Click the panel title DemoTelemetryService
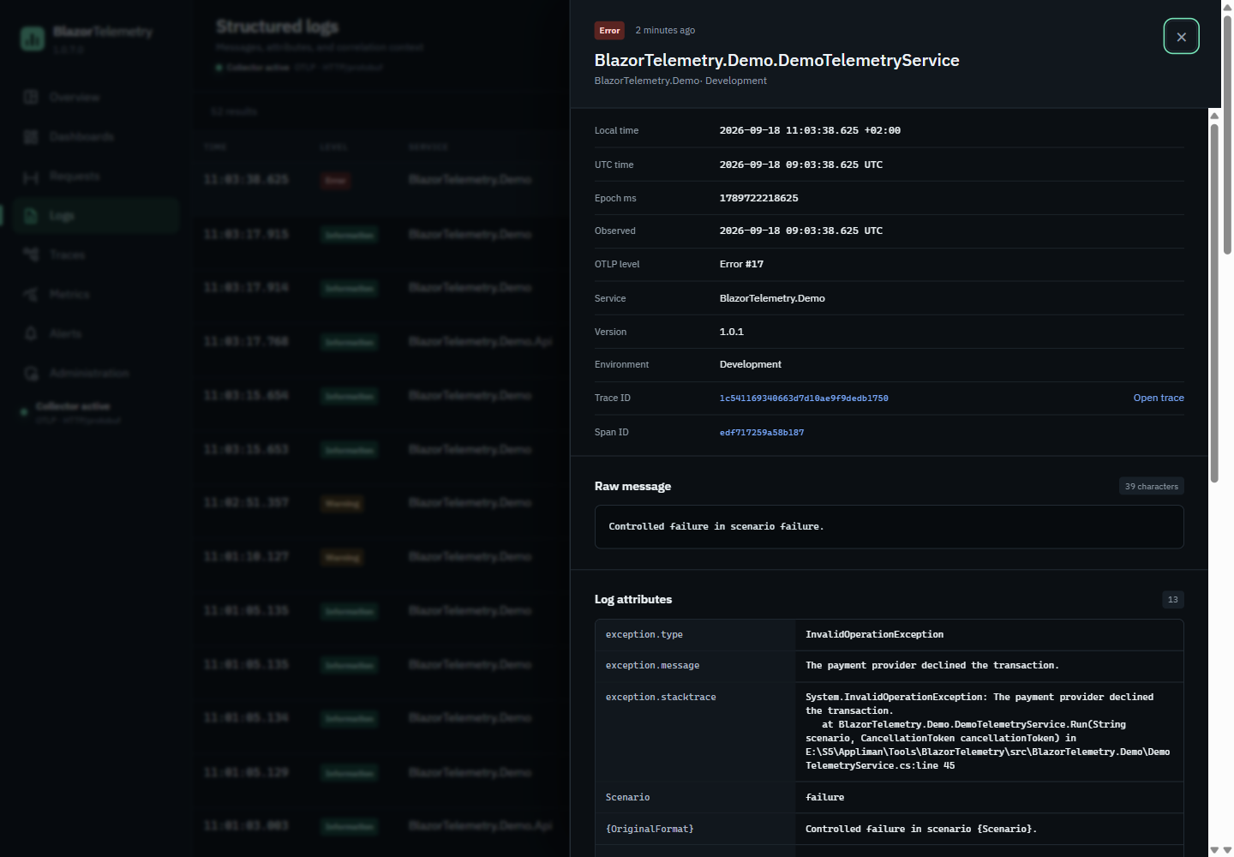 point(777,60)
